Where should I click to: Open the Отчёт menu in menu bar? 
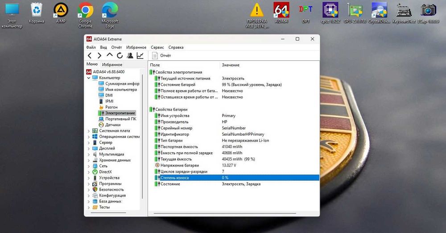[x=116, y=47]
